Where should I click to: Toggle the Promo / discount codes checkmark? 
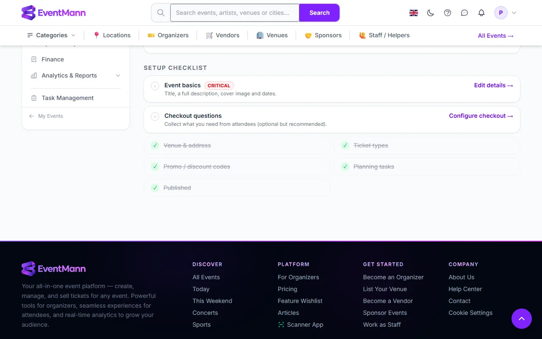(x=155, y=167)
